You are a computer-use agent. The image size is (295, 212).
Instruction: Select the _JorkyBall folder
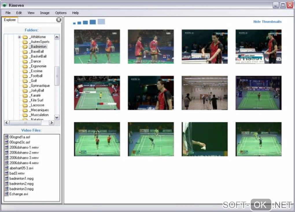coord(37,90)
